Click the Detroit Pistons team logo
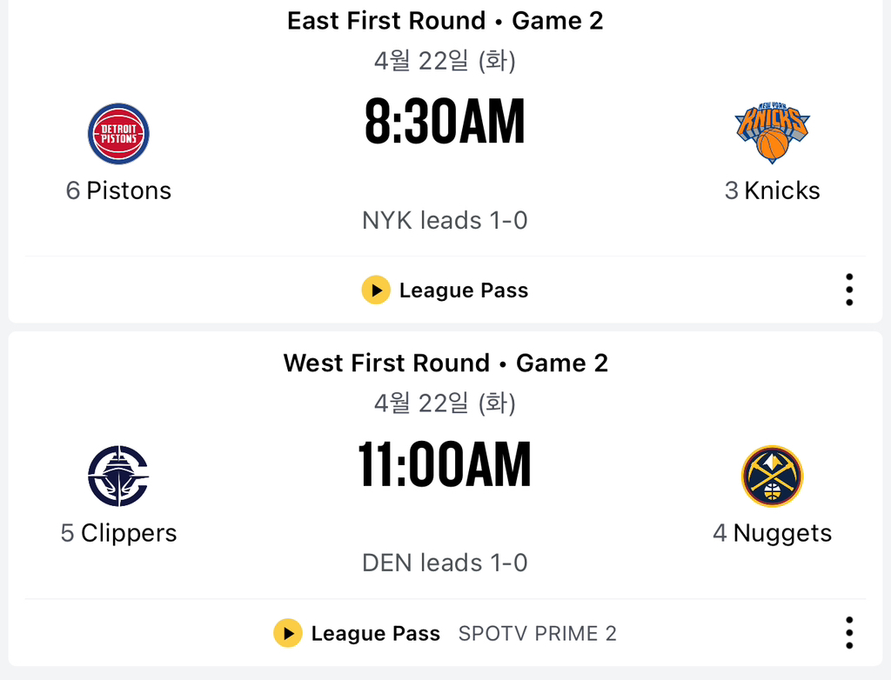891x680 pixels. (x=118, y=134)
